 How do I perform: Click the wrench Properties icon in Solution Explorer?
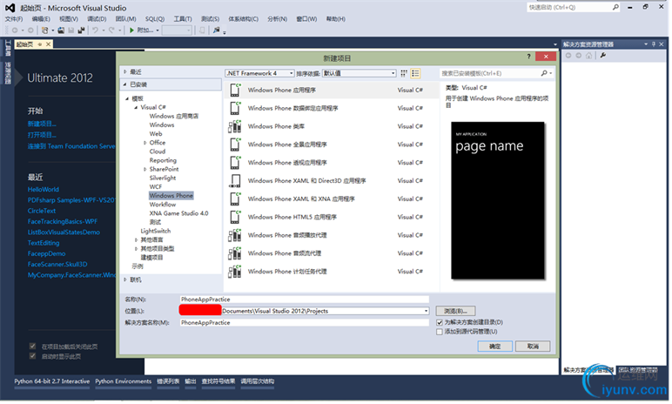[603, 56]
